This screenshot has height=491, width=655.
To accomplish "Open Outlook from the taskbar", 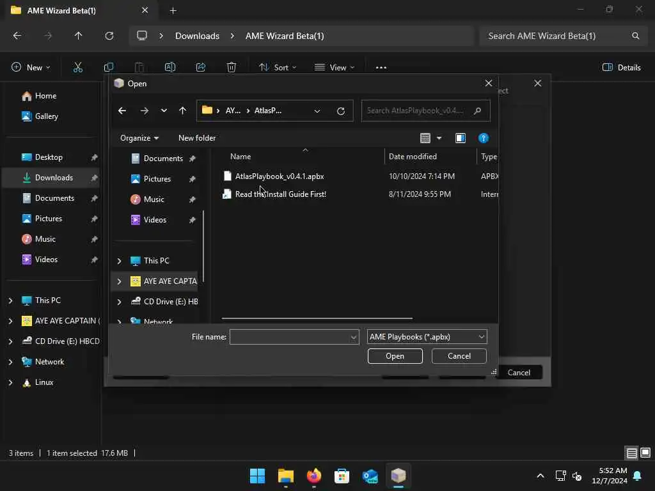I will (x=370, y=476).
